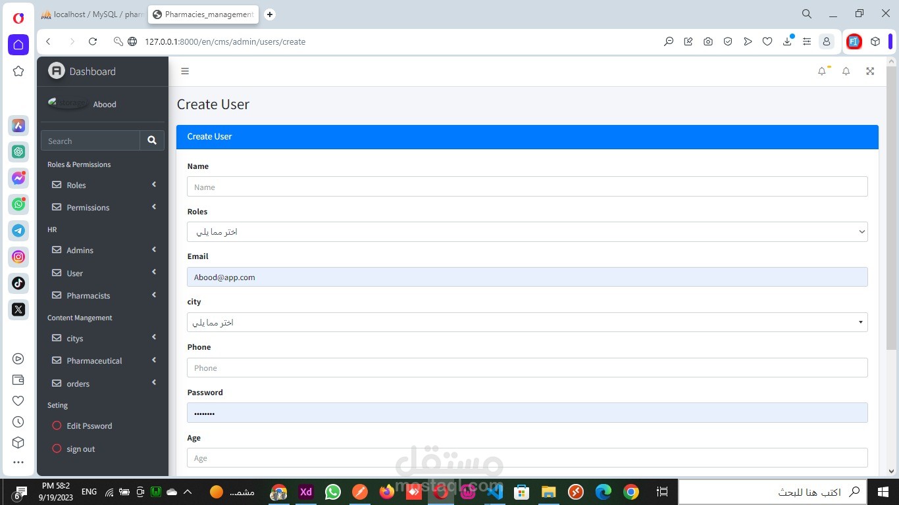The width and height of the screenshot is (899, 505).
Task: Click the zoom-out magnifier in the address bar
Action: click(669, 41)
